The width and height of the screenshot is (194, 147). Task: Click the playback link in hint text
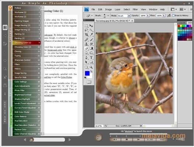(x=129, y=131)
